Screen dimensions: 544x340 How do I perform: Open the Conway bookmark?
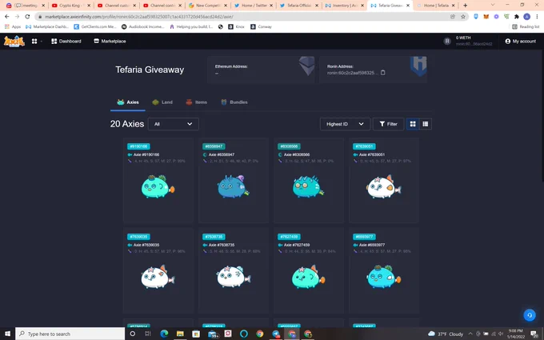pyautogui.click(x=262, y=26)
